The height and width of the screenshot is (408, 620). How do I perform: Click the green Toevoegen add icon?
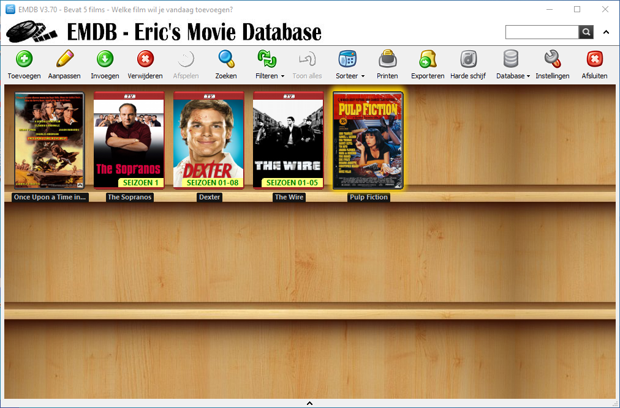(24, 59)
